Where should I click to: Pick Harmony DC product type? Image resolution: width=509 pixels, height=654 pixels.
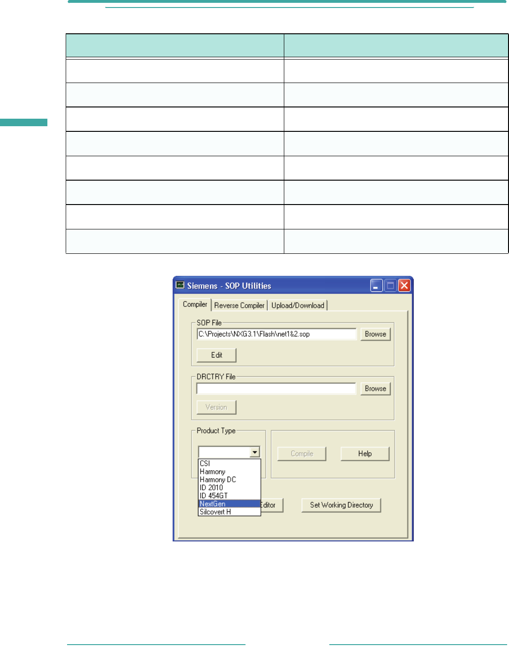pos(229,479)
